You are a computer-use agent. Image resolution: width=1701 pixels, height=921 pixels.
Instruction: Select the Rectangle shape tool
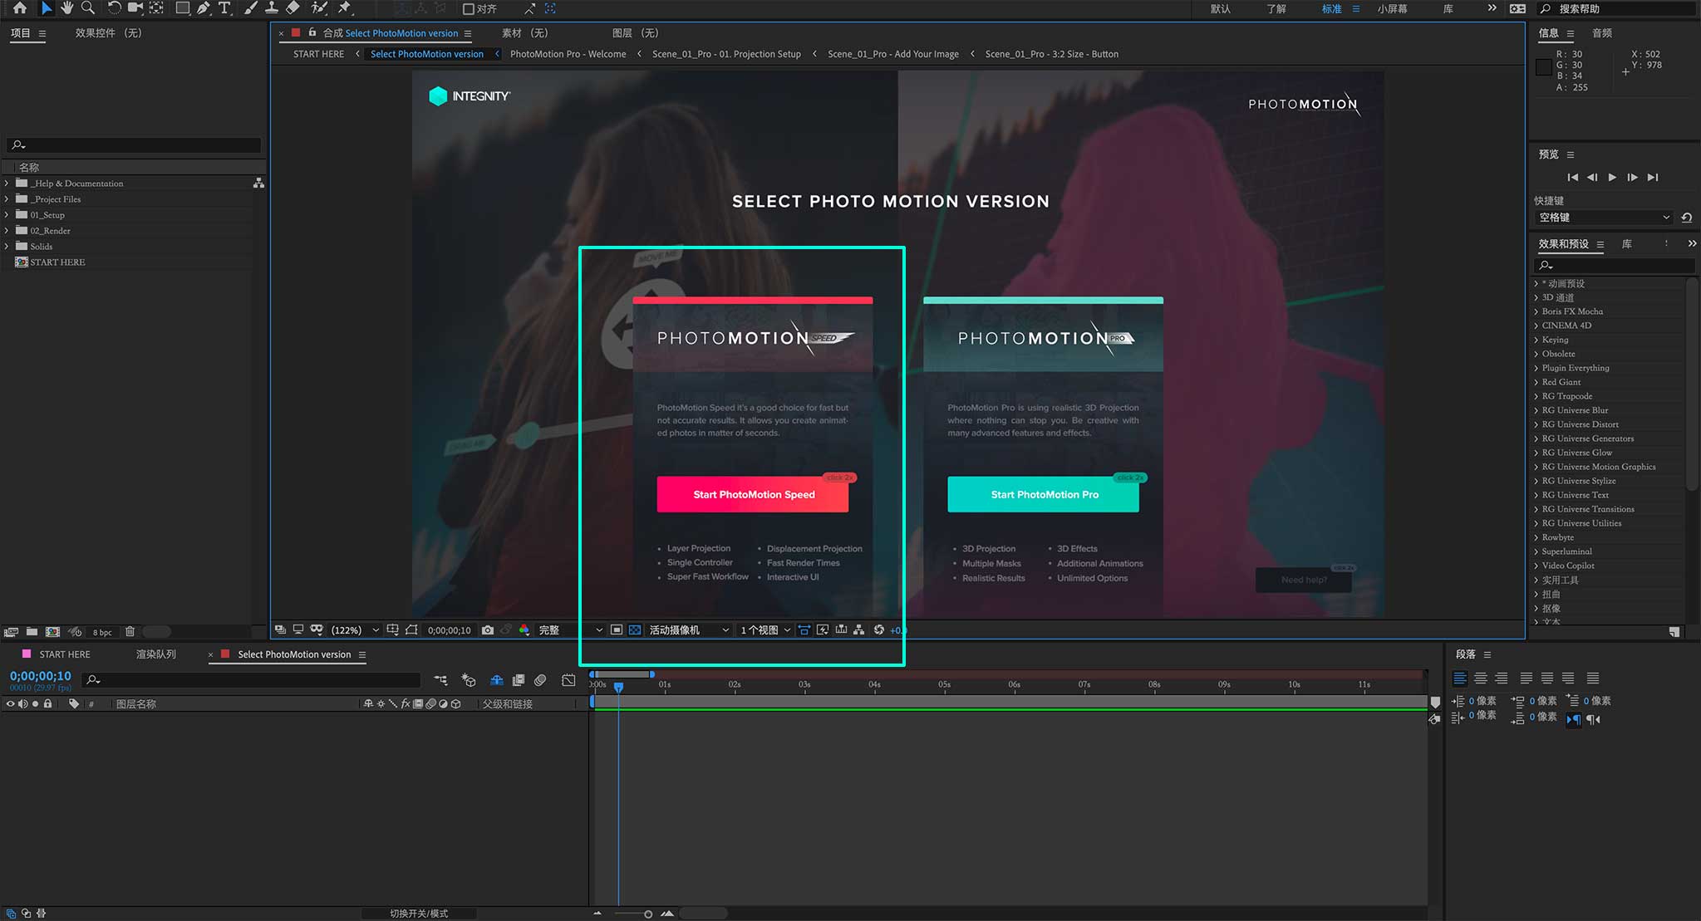pyautogui.click(x=182, y=8)
